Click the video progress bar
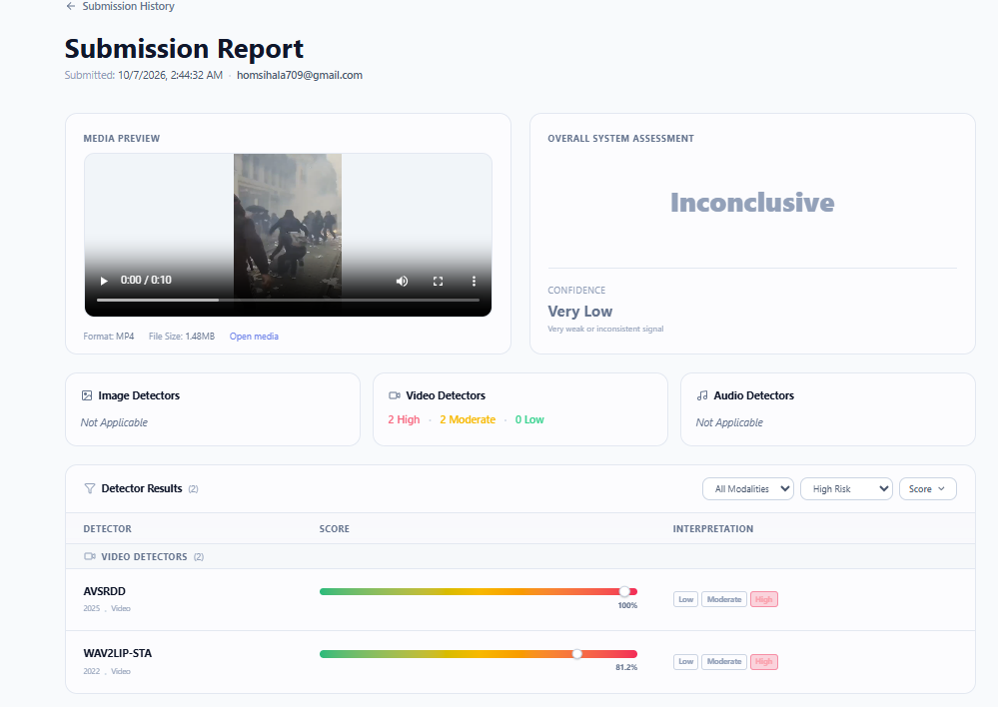 tap(288, 300)
